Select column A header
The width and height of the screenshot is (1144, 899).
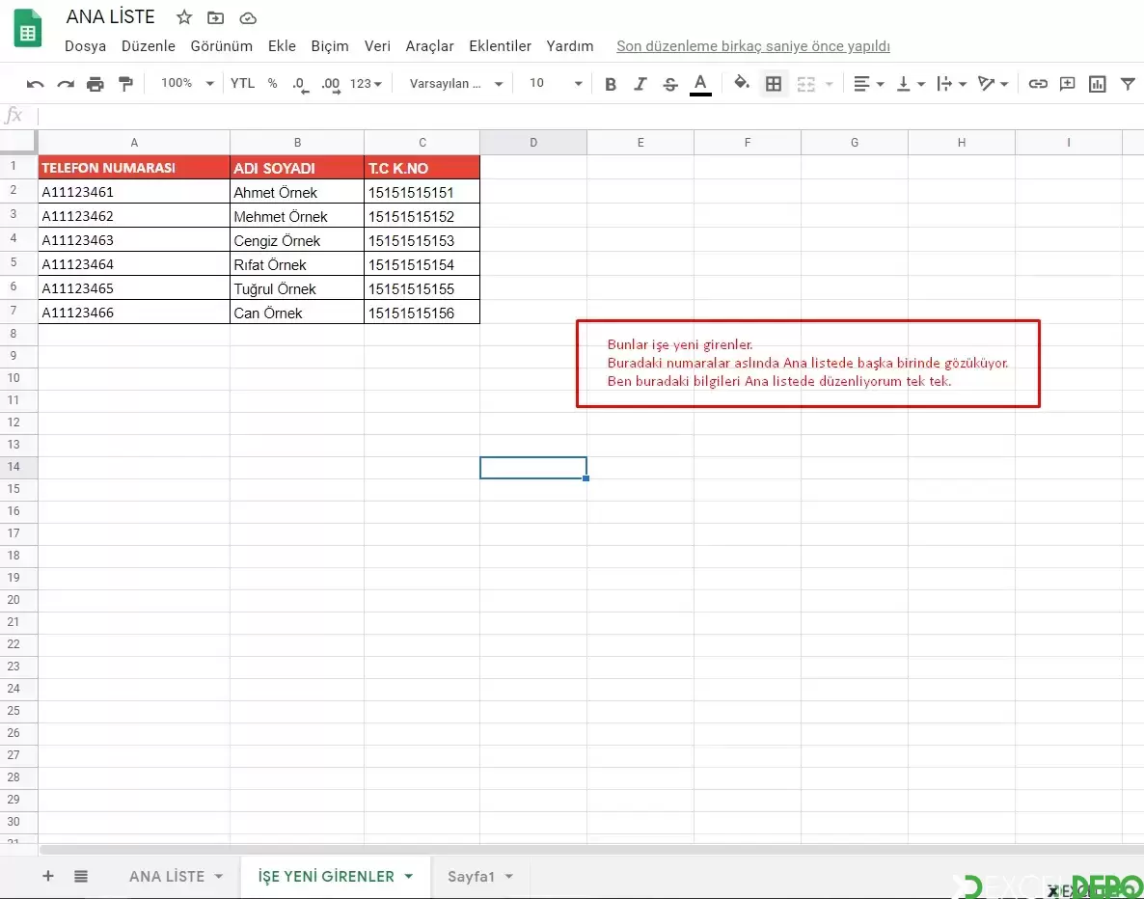click(134, 143)
